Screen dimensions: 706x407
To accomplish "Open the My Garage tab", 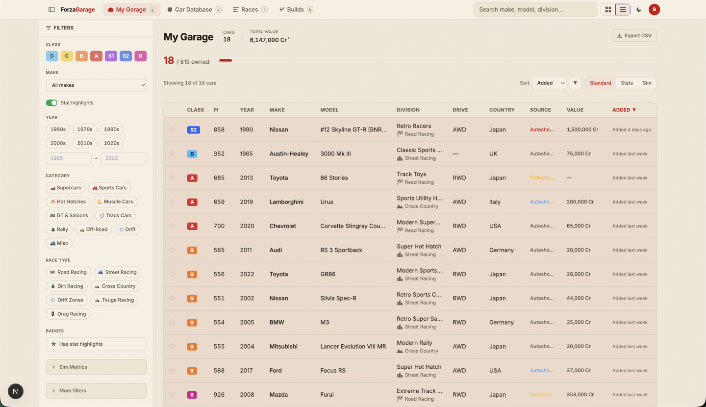I will [x=131, y=9].
